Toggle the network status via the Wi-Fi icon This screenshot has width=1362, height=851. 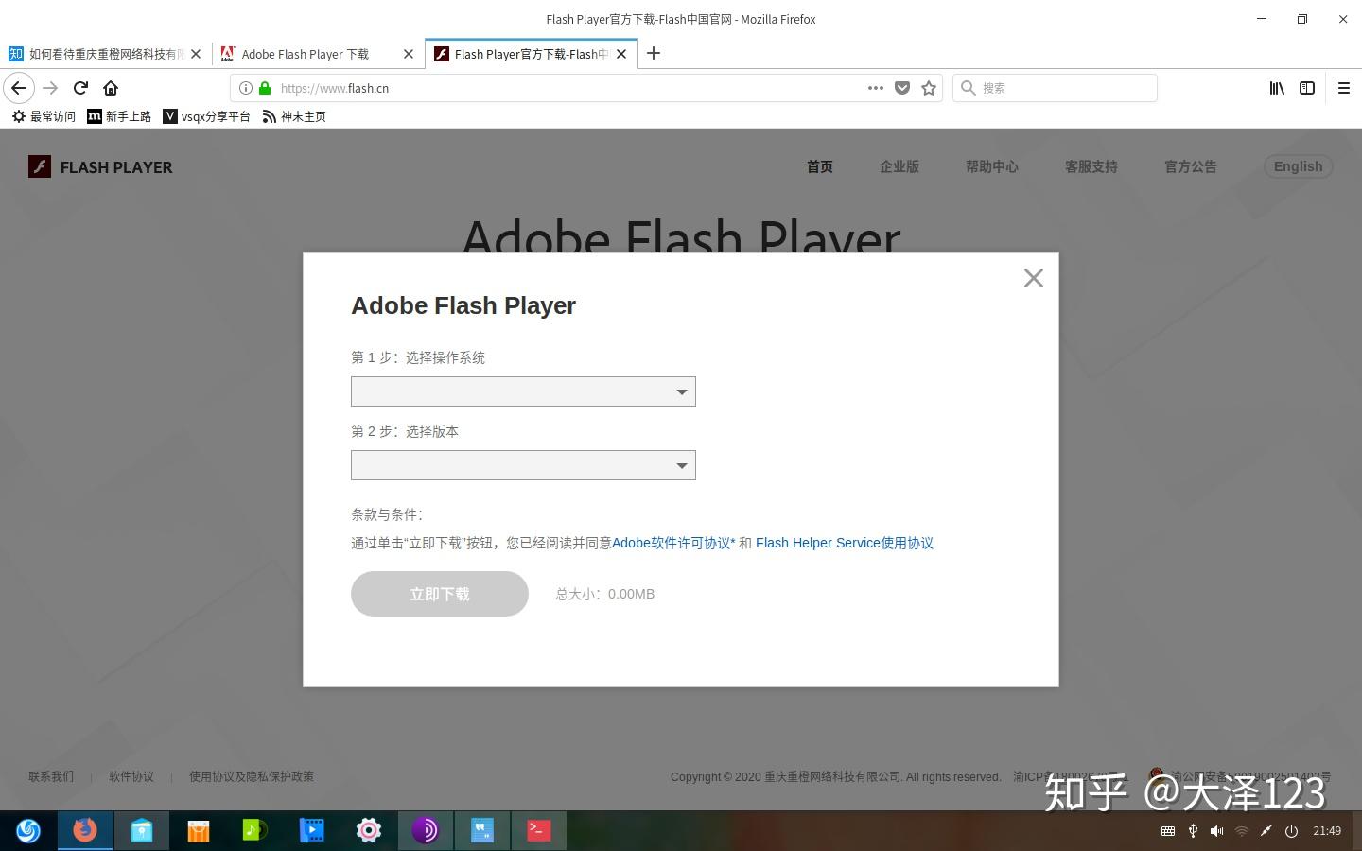pos(1241,831)
